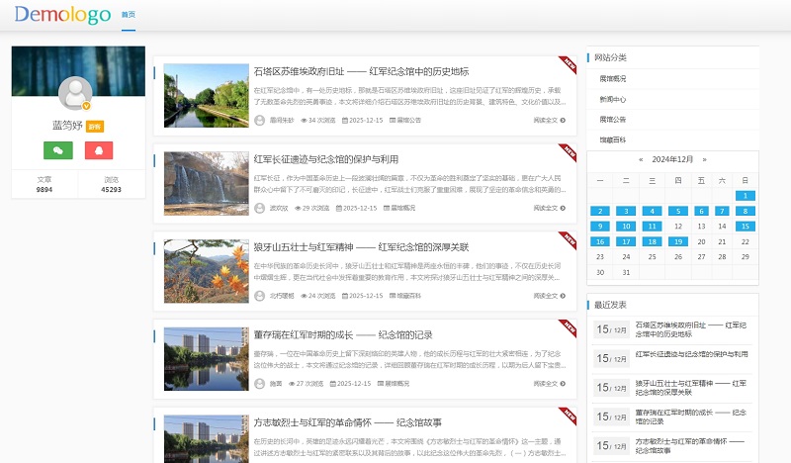Click the author avatar icon in 狼牙山五壮士 post
This screenshot has height=463, width=791.
tap(259, 296)
